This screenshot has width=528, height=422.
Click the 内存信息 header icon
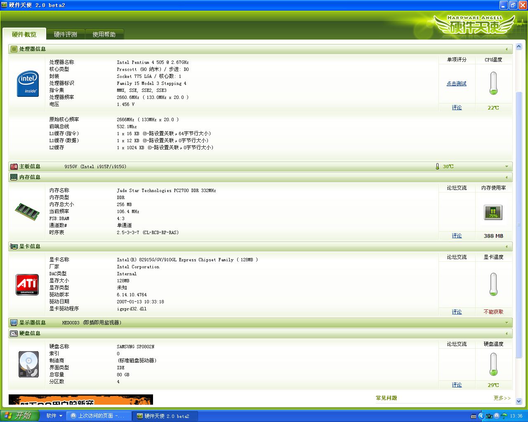point(14,177)
